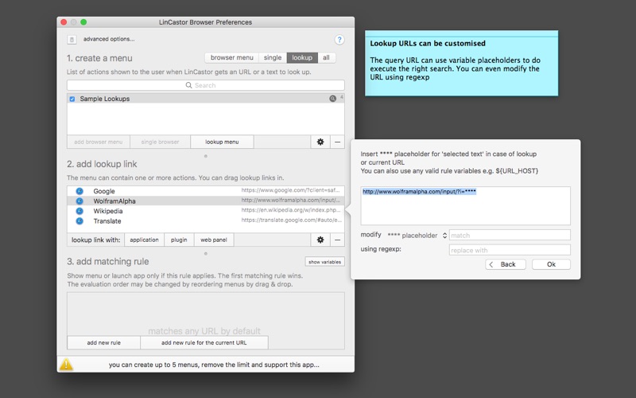Click the Safari icon beside Google
The image size is (636, 398).
[79, 191]
